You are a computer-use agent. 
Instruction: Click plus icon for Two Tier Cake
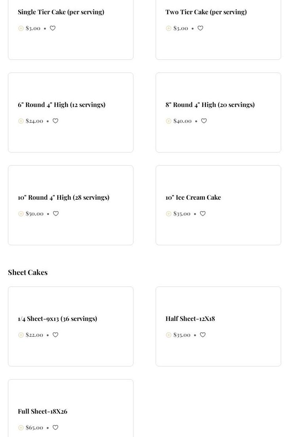(169, 28)
